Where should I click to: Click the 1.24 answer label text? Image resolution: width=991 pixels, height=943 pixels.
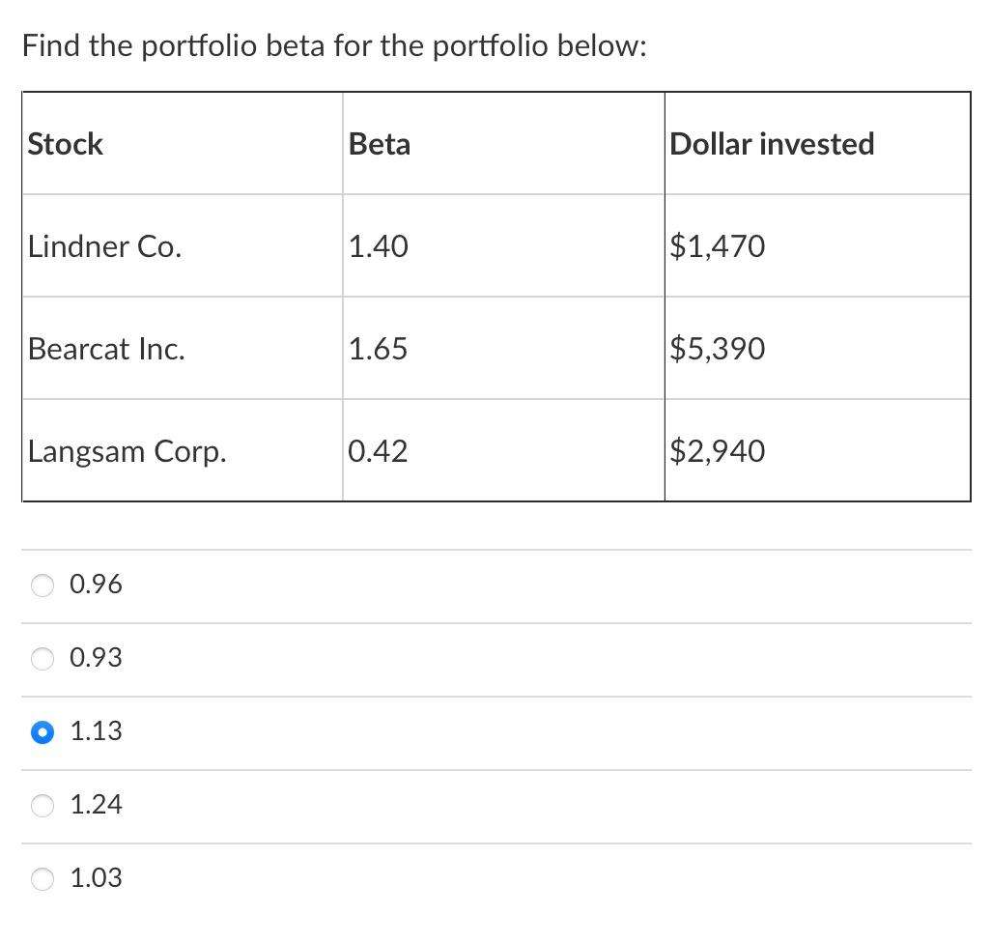[x=96, y=804]
